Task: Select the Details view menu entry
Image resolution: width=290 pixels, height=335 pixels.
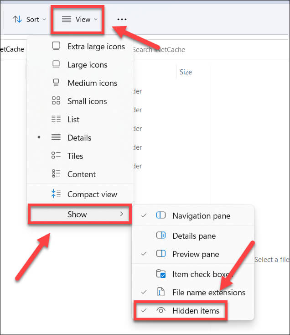Action: click(x=79, y=138)
